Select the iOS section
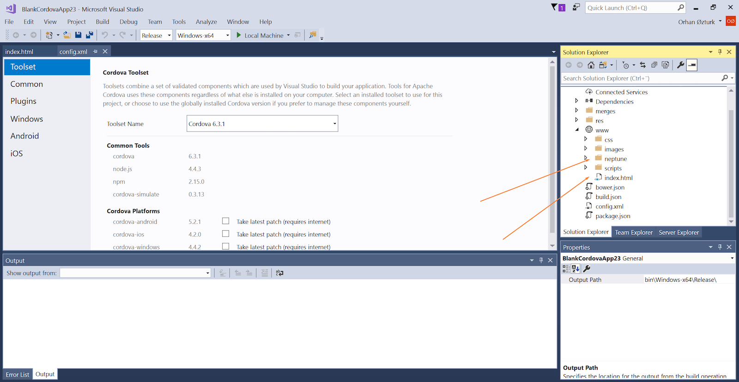This screenshot has width=739, height=382. (17, 153)
